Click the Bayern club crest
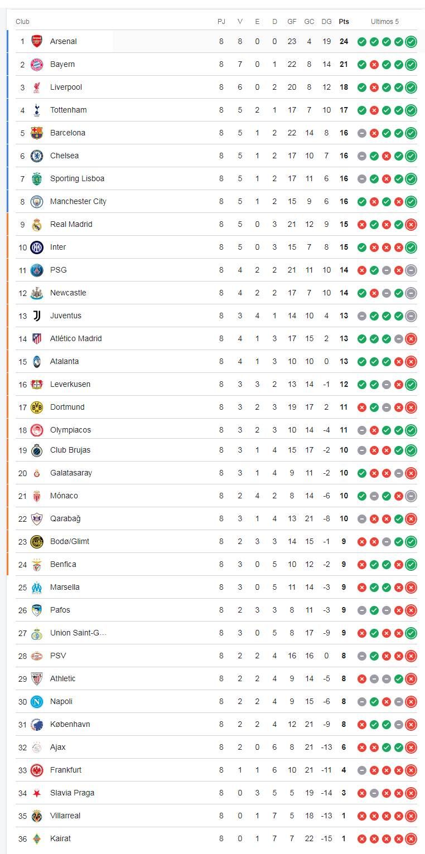The height and width of the screenshot is (854, 425). click(x=36, y=64)
